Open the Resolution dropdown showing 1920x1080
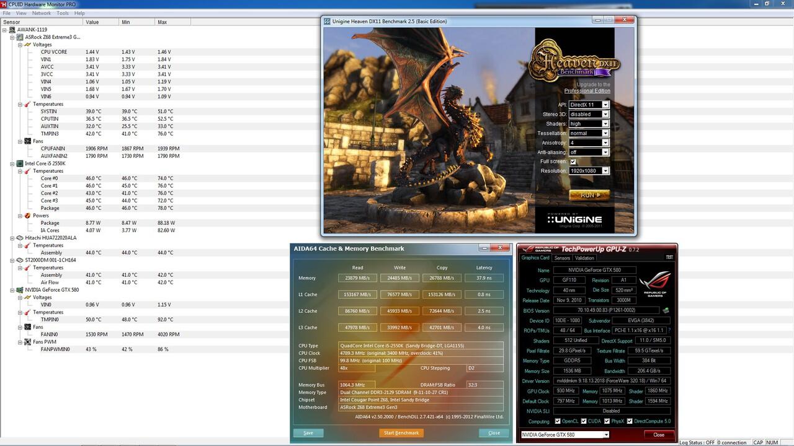The image size is (794, 446). (x=589, y=171)
